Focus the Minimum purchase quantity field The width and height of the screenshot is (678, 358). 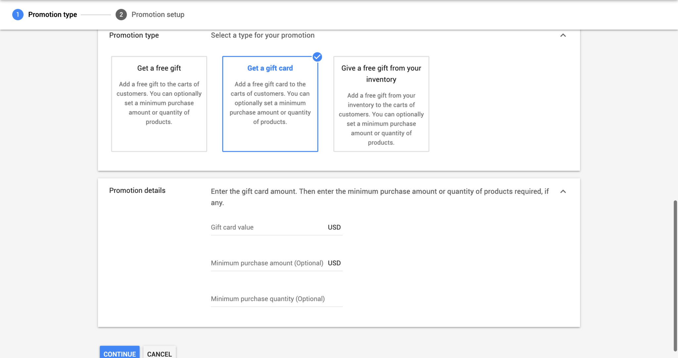(277, 299)
